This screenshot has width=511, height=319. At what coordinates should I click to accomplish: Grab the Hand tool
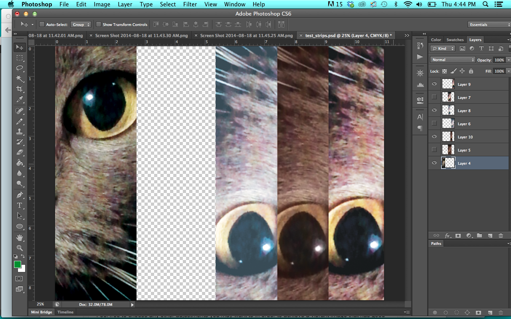point(20,236)
